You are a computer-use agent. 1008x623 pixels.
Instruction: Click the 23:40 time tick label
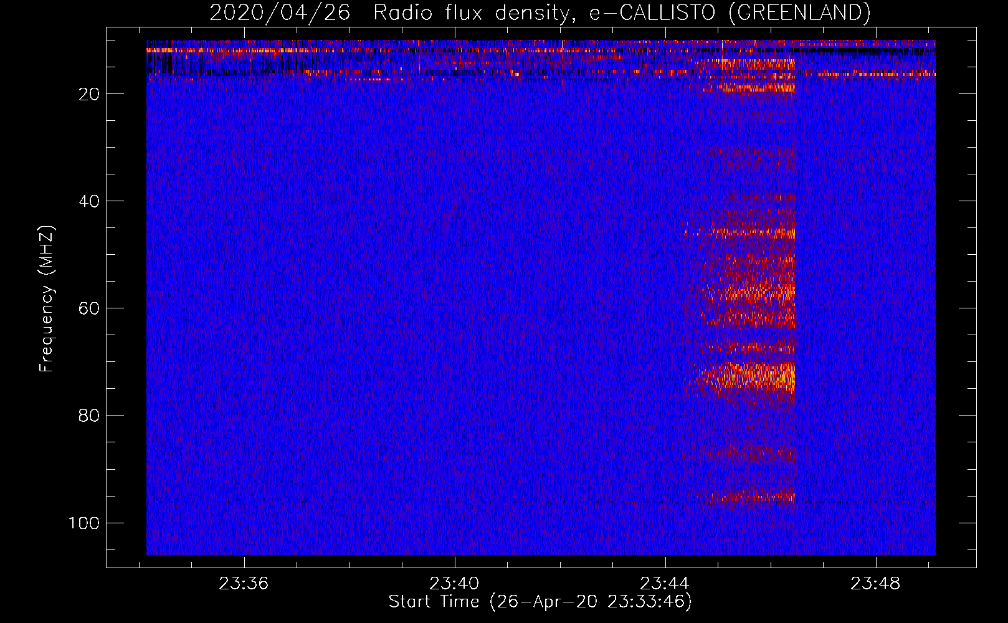point(455,584)
